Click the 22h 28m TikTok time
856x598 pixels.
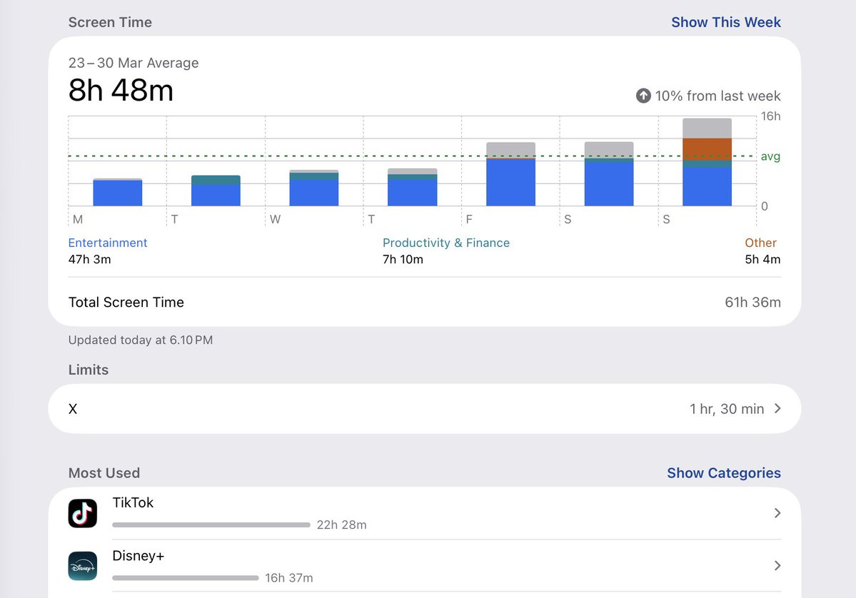click(342, 525)
